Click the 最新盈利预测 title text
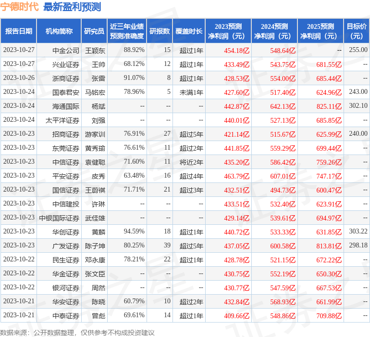370x337 pixels. click(x=72, y=7)
